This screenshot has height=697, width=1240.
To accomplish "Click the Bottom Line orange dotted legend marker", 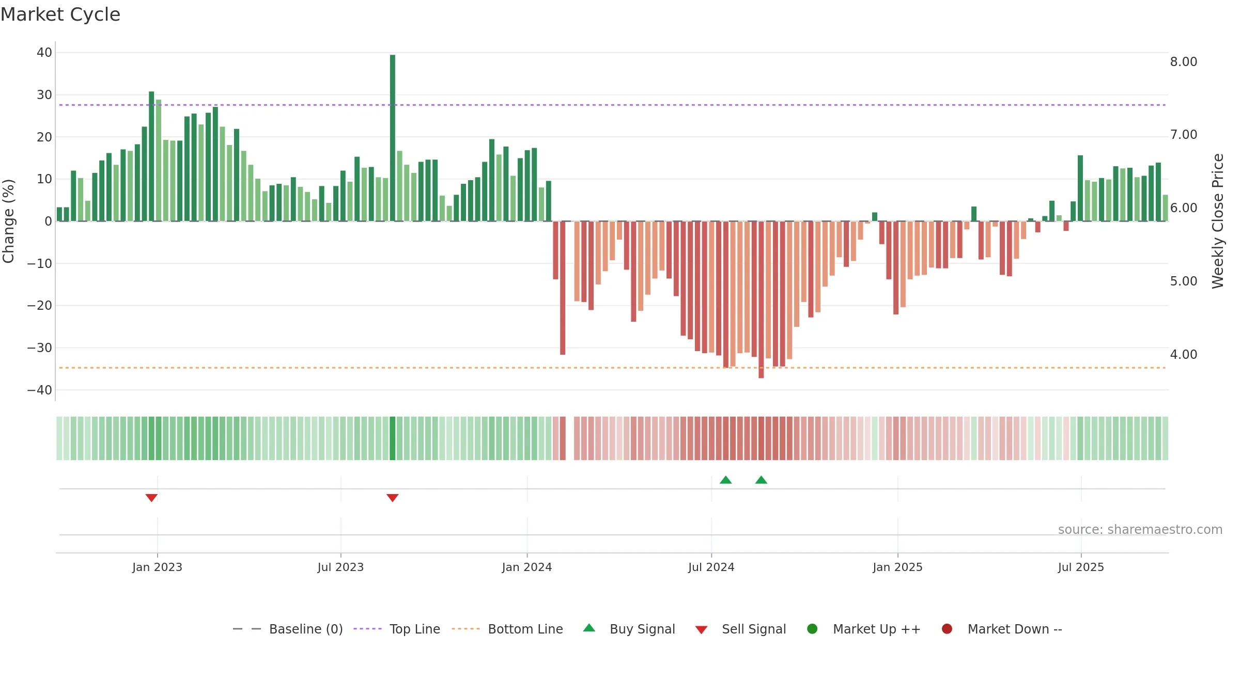I will click(466, 629).
